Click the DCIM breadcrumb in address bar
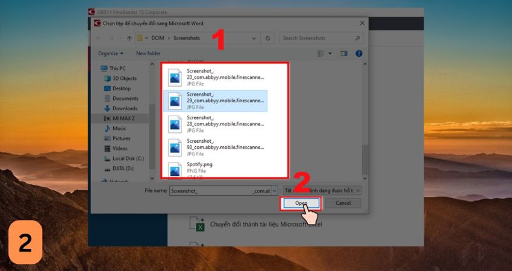512x271 pixels. (x=159, y=38)
